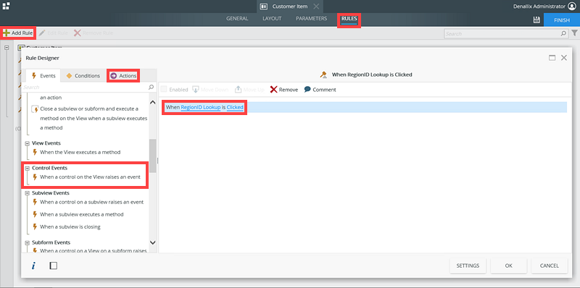580x288 pixels.
Task: Toggle the Enabled checkbox
Action: point(164,89)
